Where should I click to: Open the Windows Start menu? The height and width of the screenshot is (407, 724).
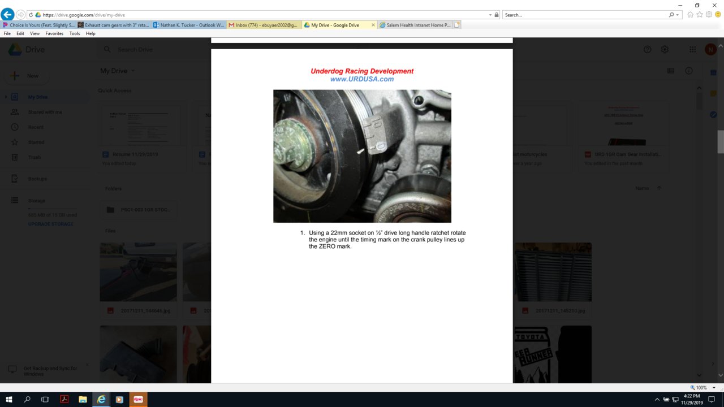tap(9, 399)
